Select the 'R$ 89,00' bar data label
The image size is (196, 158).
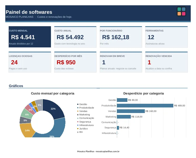pyautogui.click(x=133, y=100)
